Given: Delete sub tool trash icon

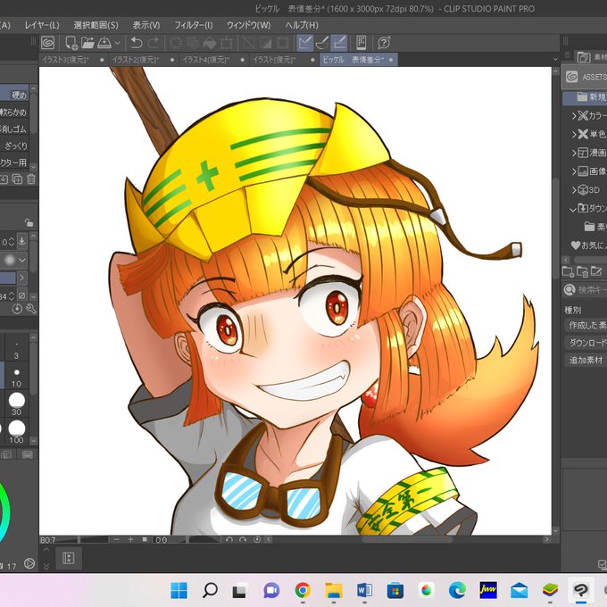Looking at the screenshot, I should [x=31, y=179].
